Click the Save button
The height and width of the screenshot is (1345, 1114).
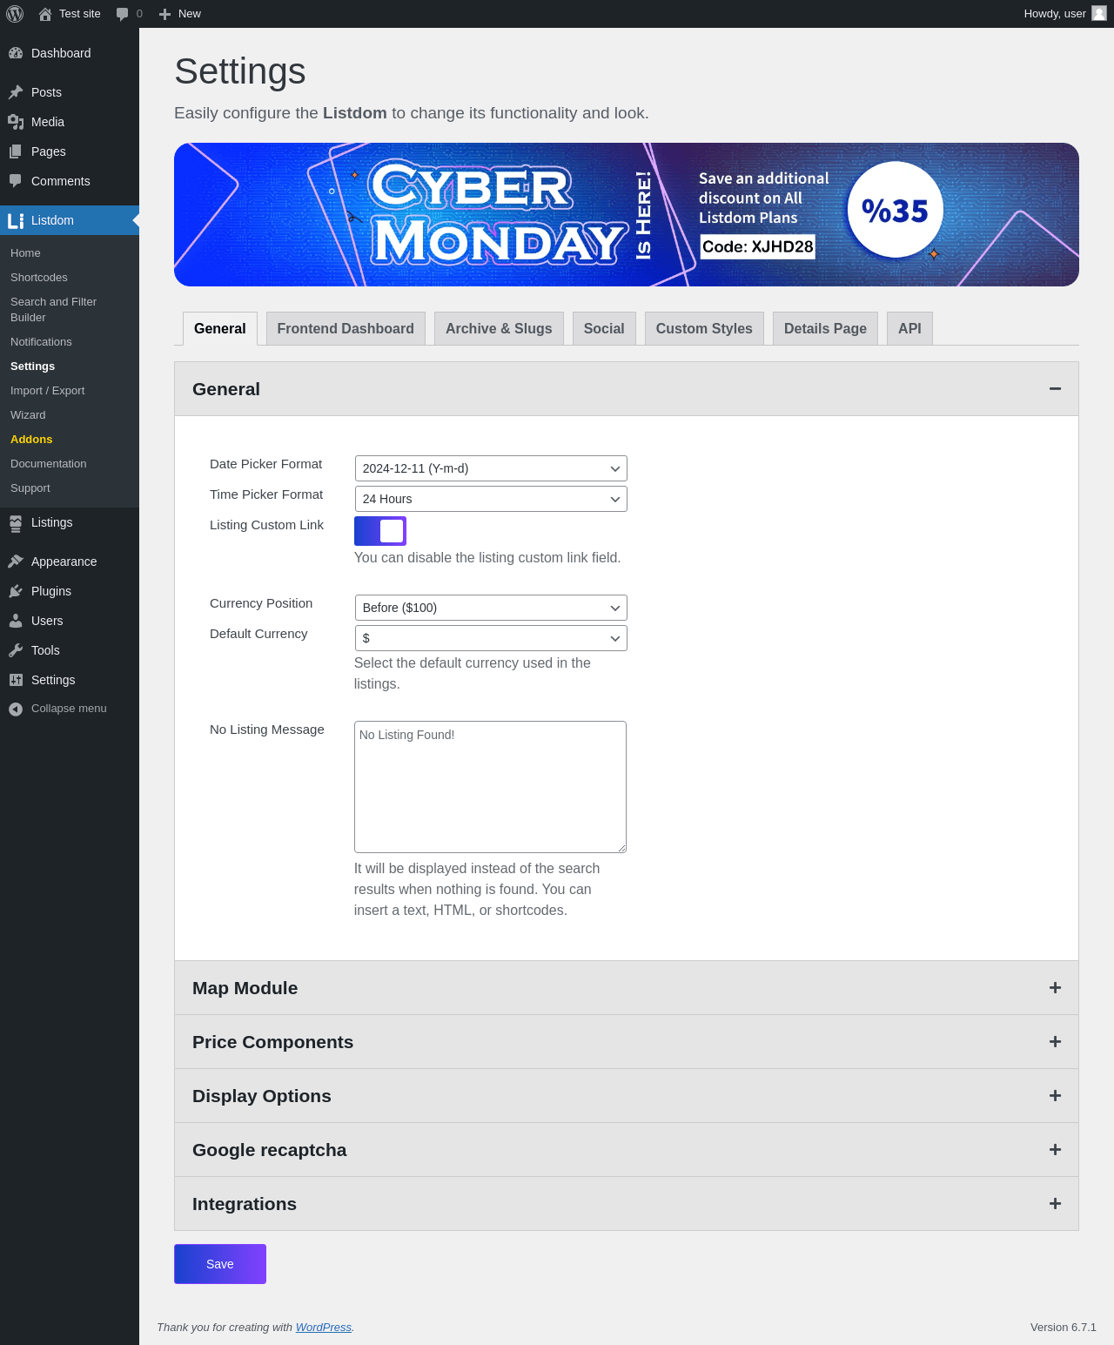(220, 1264)
